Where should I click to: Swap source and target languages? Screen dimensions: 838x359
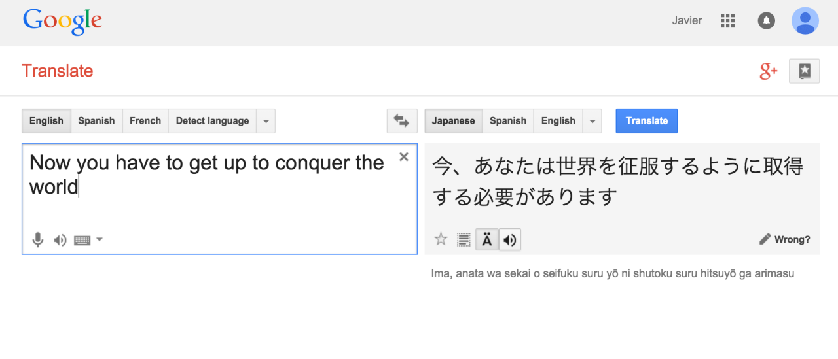click(x=401, y=121)
